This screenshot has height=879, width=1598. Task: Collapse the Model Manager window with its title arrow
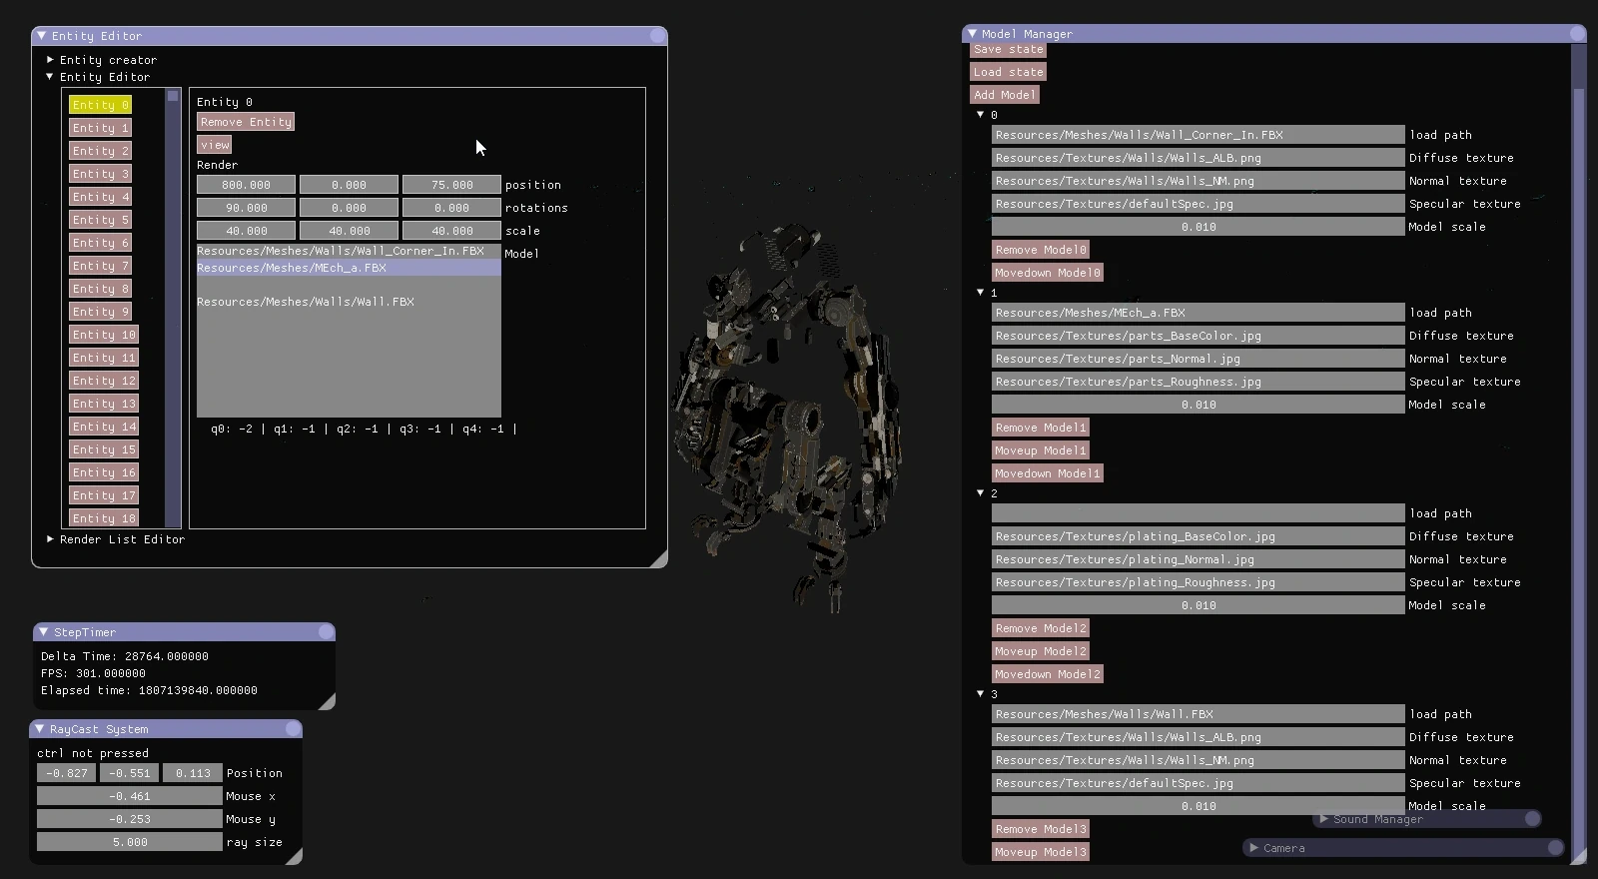pos(972,34)
